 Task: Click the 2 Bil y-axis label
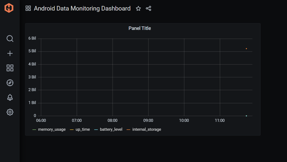click(x=32, y=90)
